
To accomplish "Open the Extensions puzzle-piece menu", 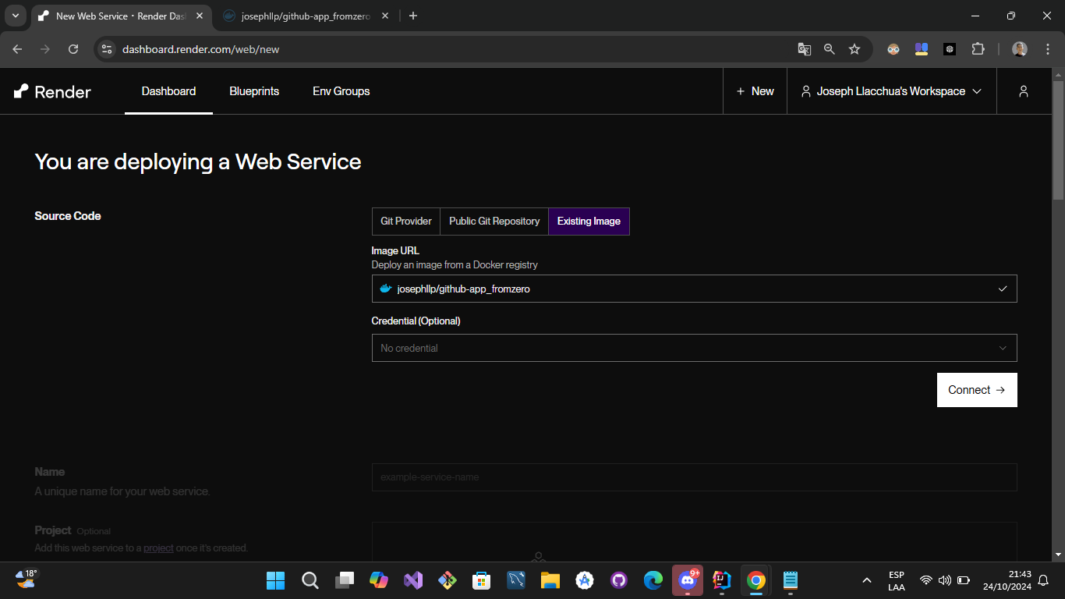I will pos(978,49).
